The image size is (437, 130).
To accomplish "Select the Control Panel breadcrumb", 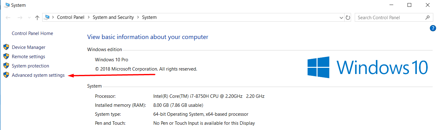I will click(x=70, y=17).
